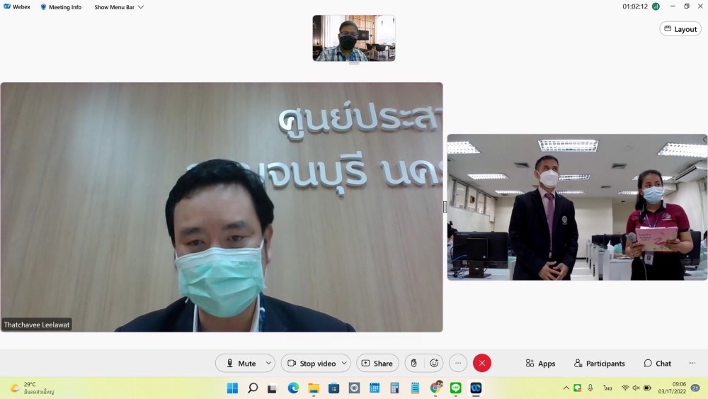Click the Share content button

[x=377, y=364]
